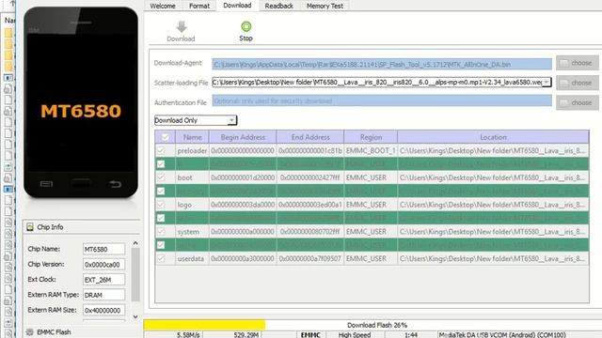602x338 pixels.
Task: Toggle checkbox in green row below boot
Action: 161,191
